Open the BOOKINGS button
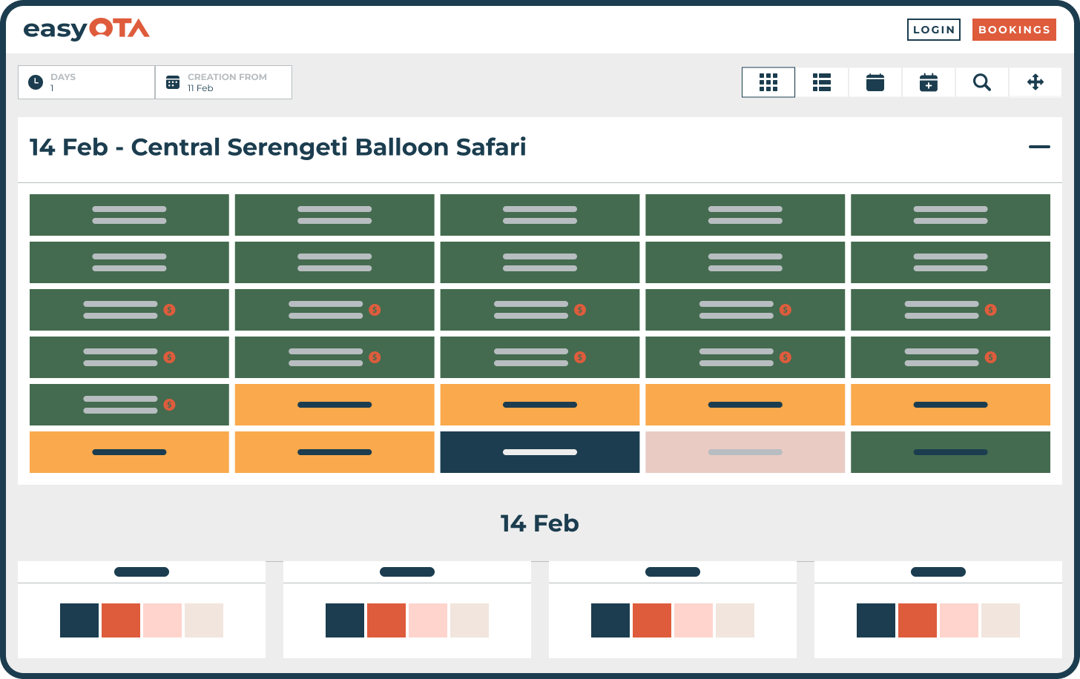Screen dimensions: 1080x679 pos(1014,30)
